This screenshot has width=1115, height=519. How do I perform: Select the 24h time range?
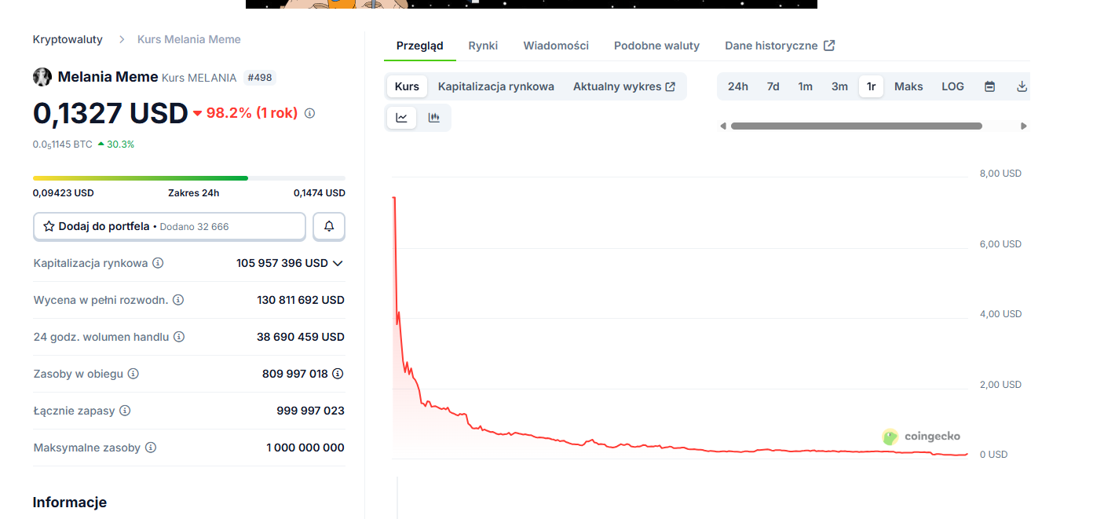coord(737,86)
